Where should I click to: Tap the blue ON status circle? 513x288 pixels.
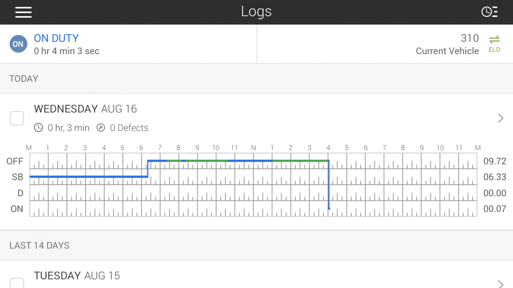point(18,44)
